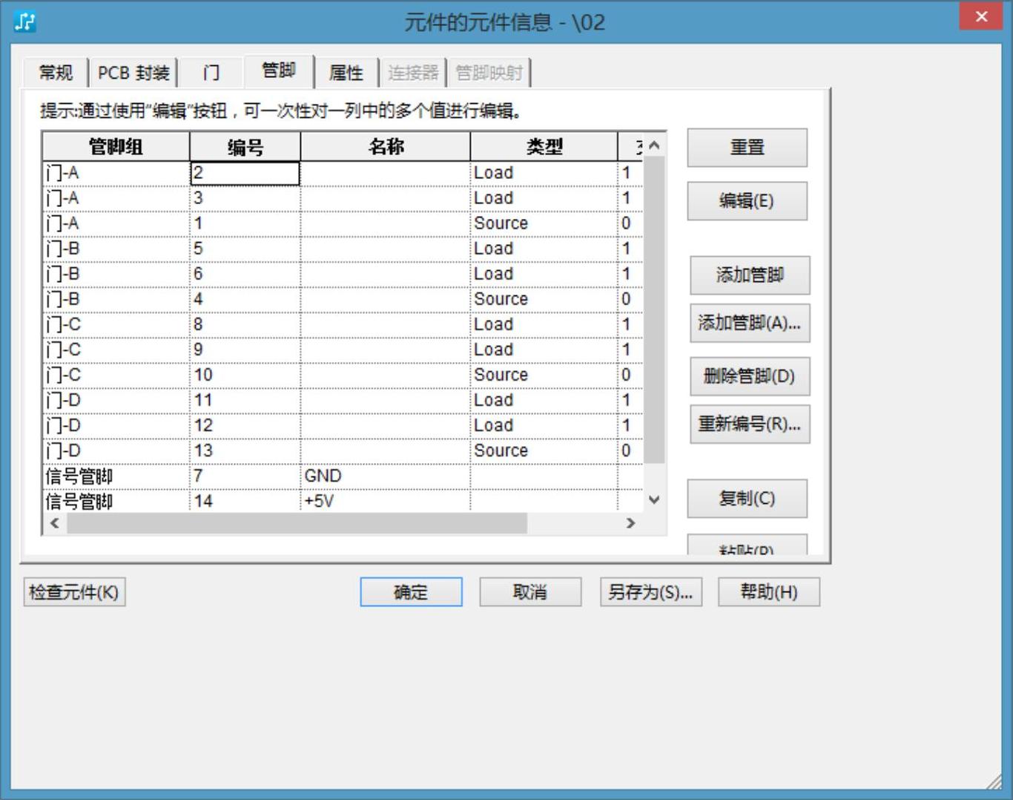This screenshot has width=1013, height=800.
Task: Select the 管脚 tab
Action: tap(279, 71)
